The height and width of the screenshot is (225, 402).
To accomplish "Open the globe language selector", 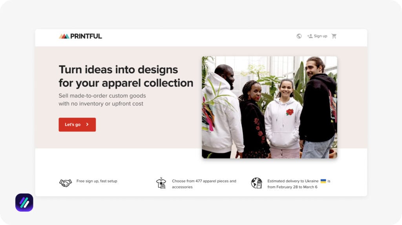I will coord(299,36).
